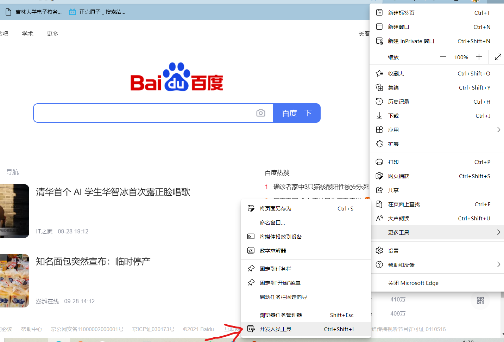Open the 帮助中心 footer link
The height and width of the screenshot is (342, 504).
[32, 329]
